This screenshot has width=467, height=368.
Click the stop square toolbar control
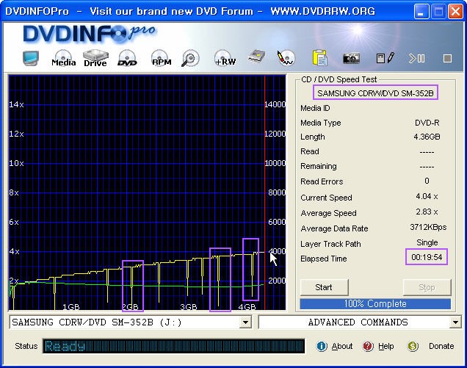[x=447, y=59]
